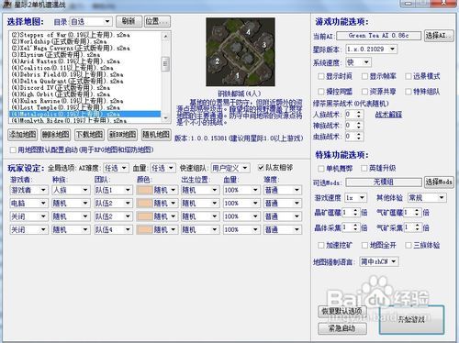Click the 下载地图 download map button
459x343 pixels.
89,135
